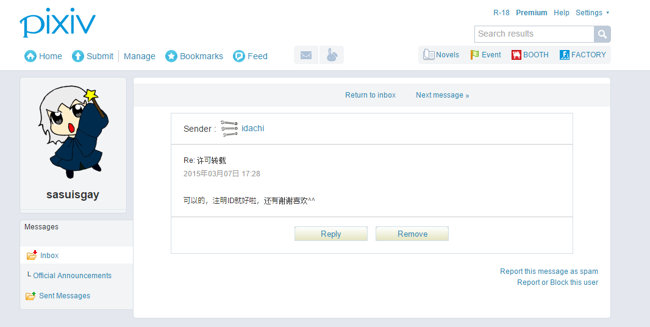Expand the Settings dropdown arrow
Viewport: 650px width, 327px height.
[608, 12]
